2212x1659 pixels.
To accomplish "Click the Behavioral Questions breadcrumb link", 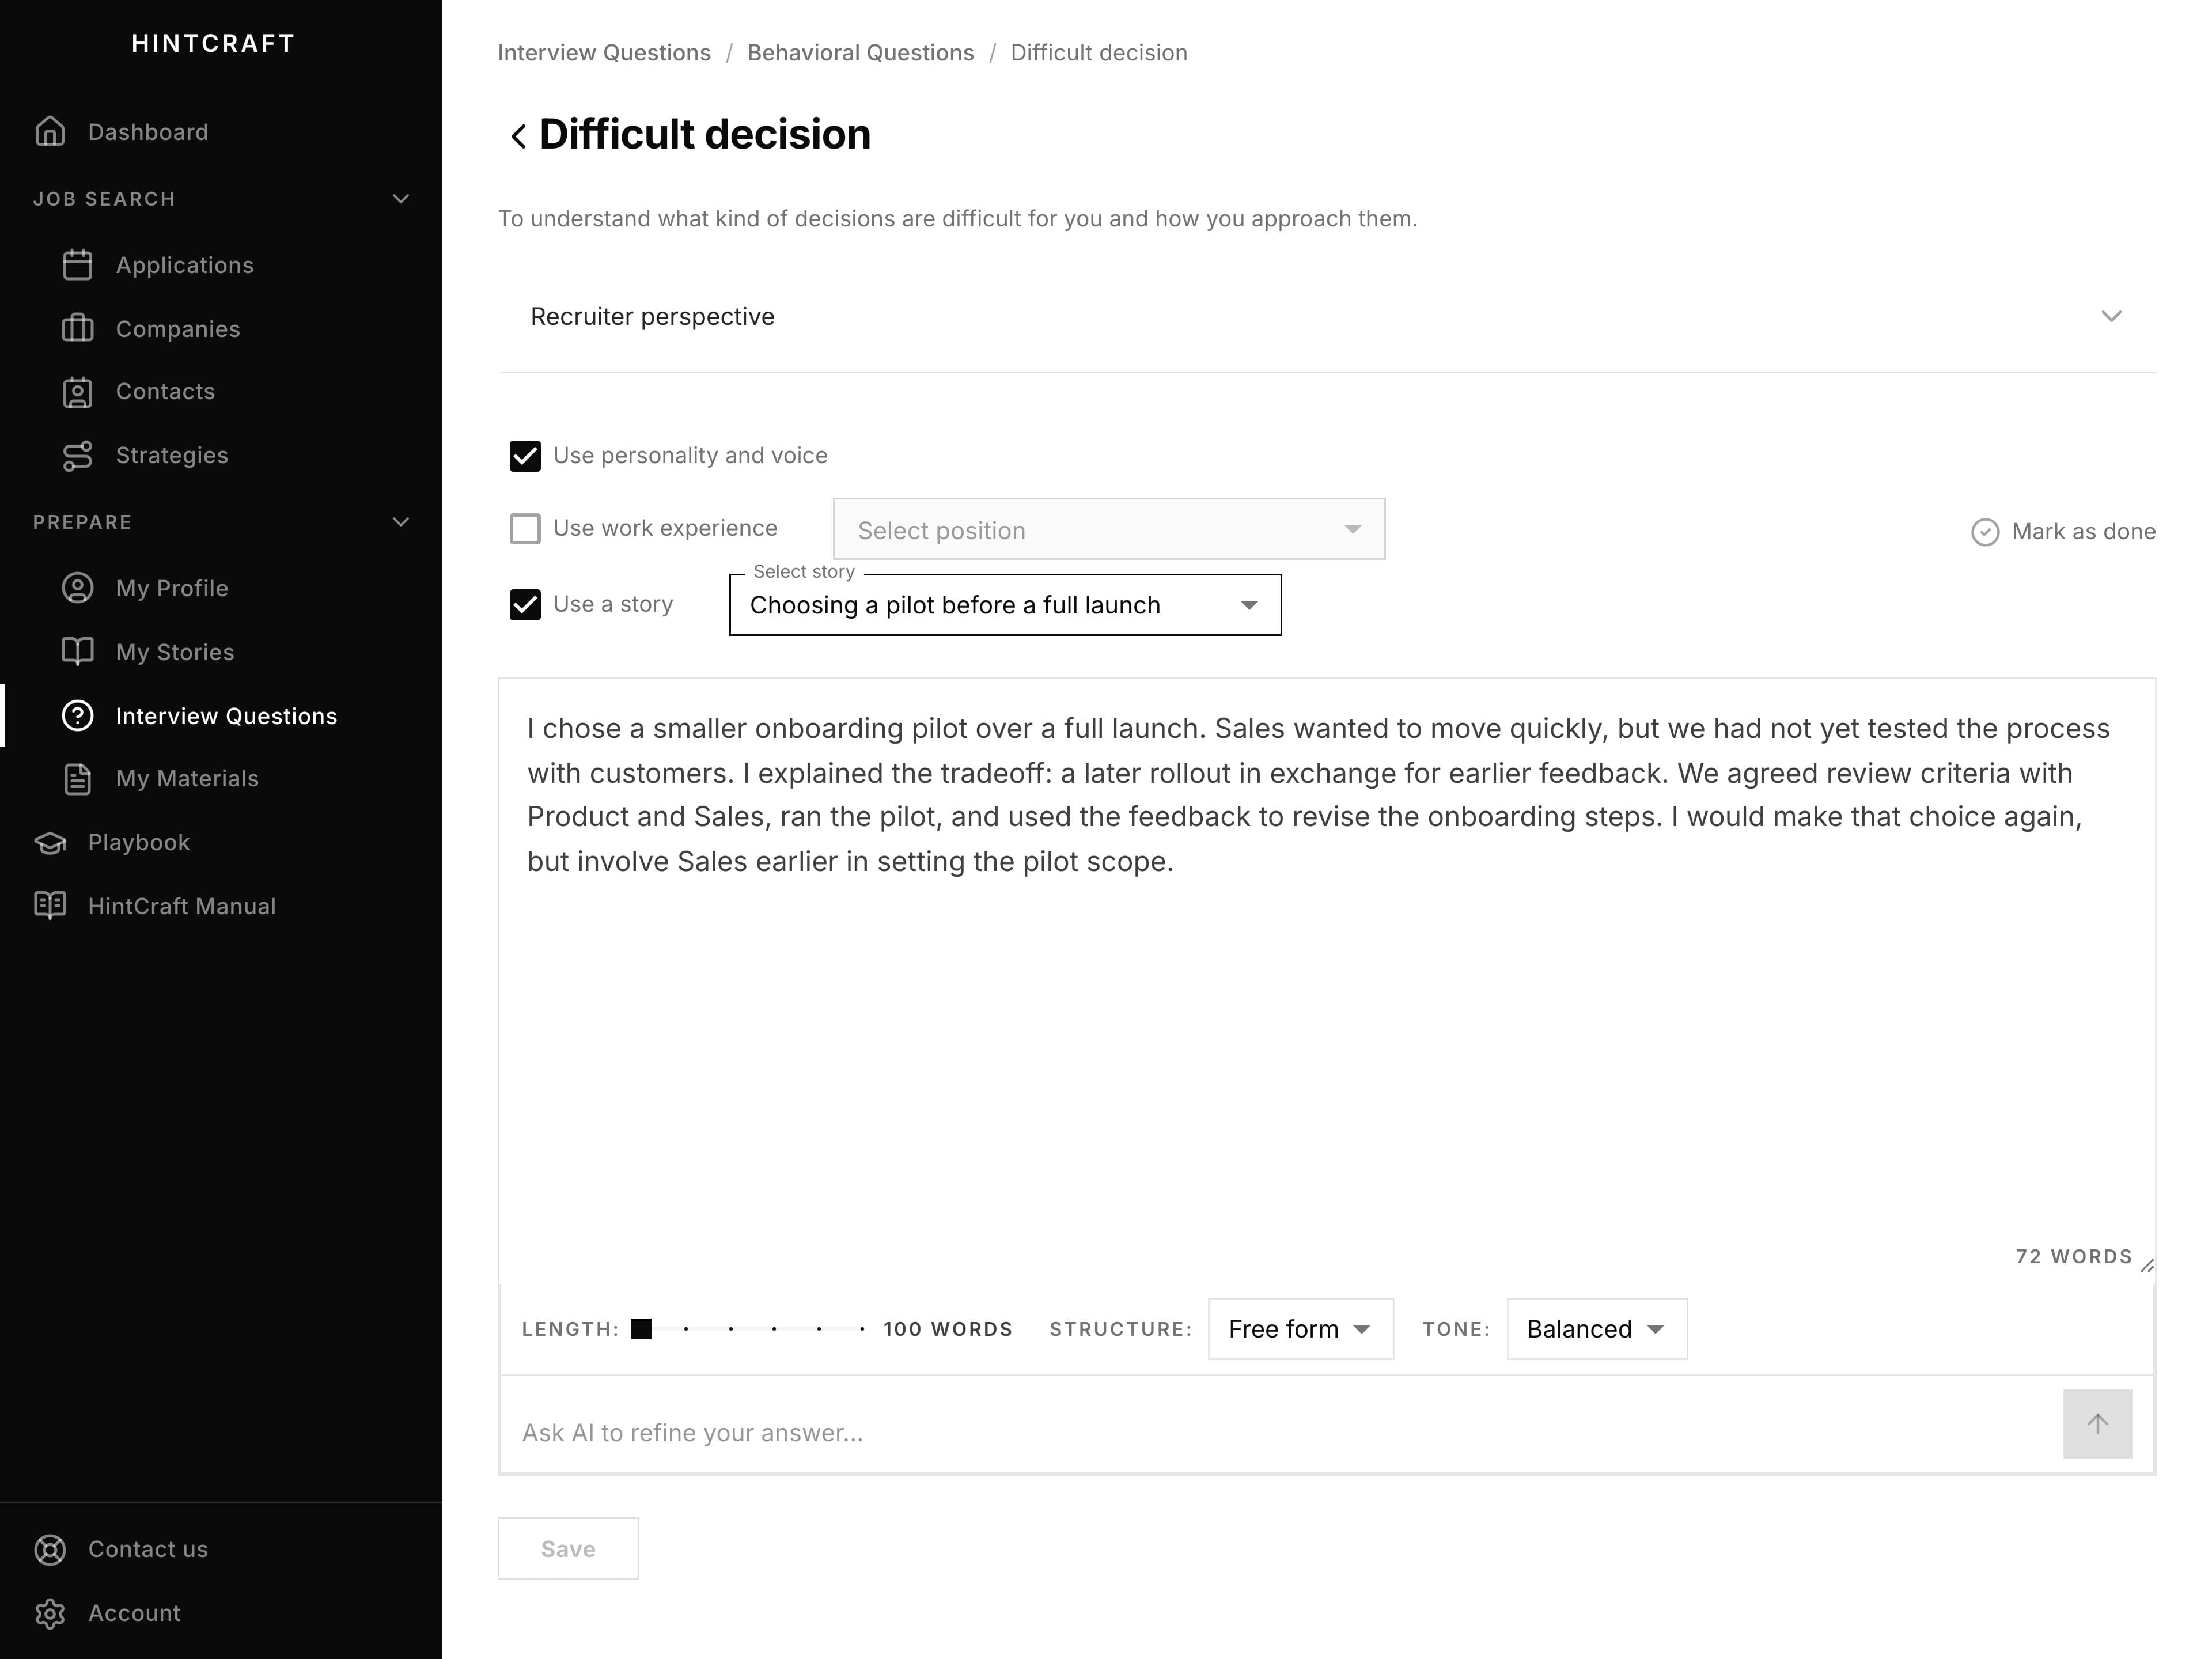I will pos(860,53).
